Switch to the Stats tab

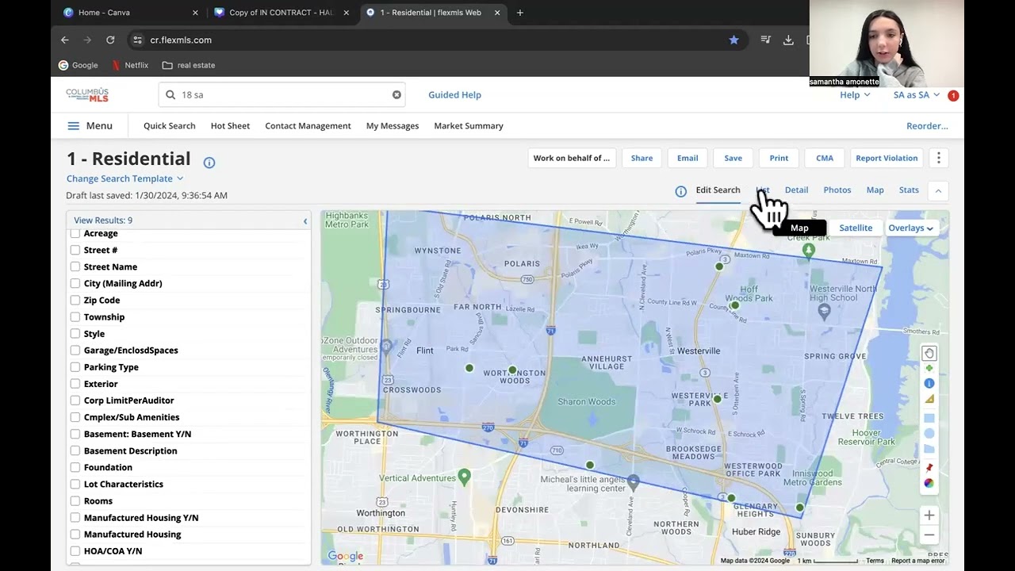point(909,190)
